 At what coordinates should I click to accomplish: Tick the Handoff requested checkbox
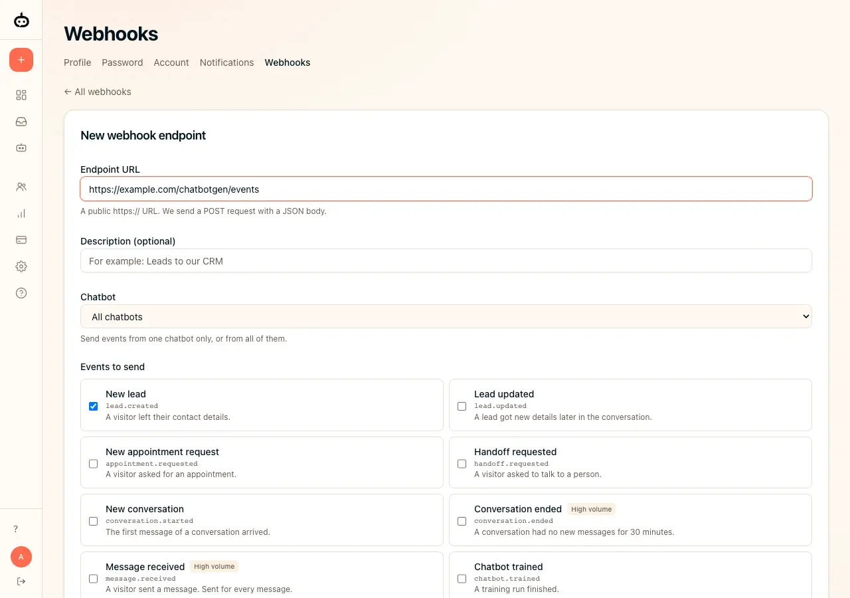[462, 464]
